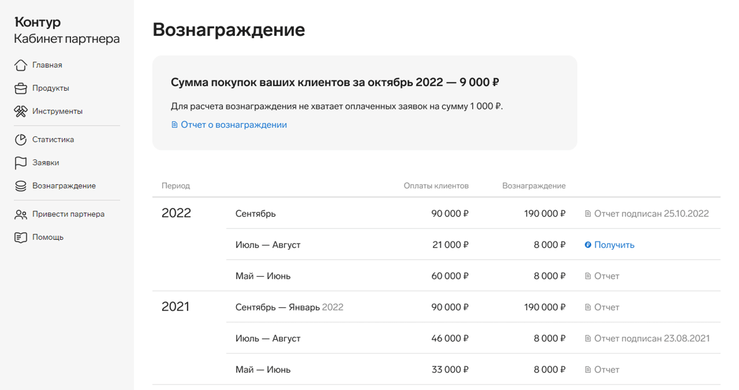
Task: Open Отчет for Май — Июнь 2022
Action: click(606, 276)
